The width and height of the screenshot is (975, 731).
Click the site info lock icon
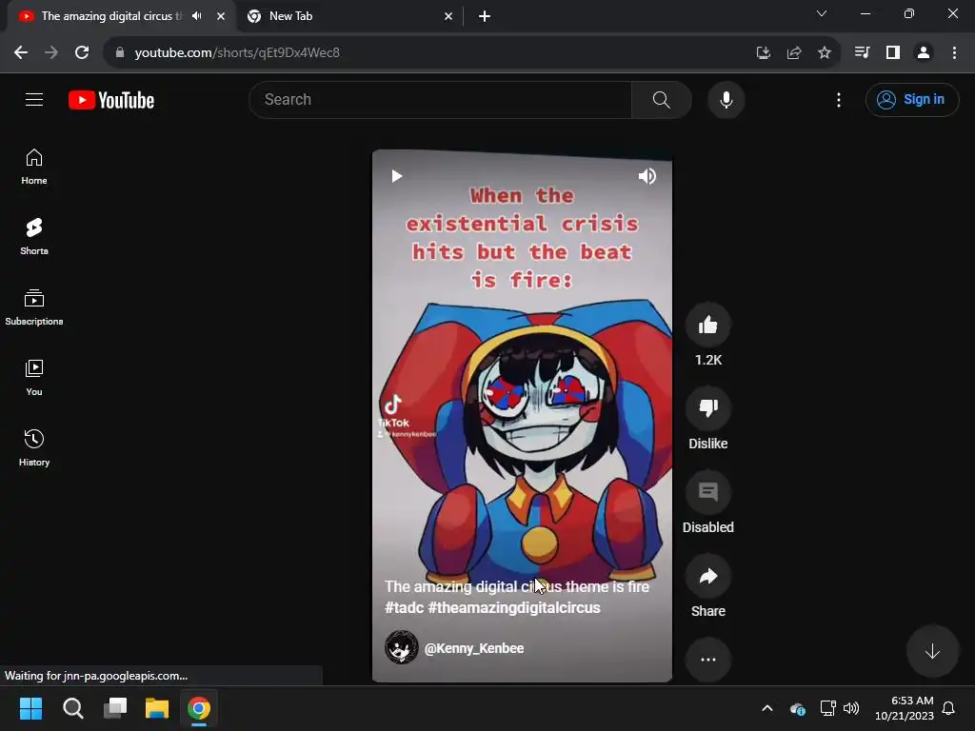(120, 53)
